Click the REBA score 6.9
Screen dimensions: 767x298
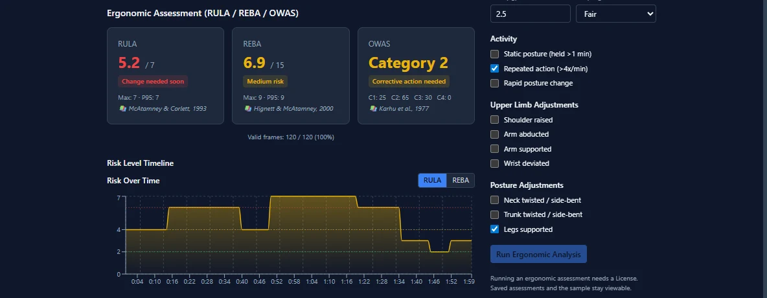click(x=255, y=63)
